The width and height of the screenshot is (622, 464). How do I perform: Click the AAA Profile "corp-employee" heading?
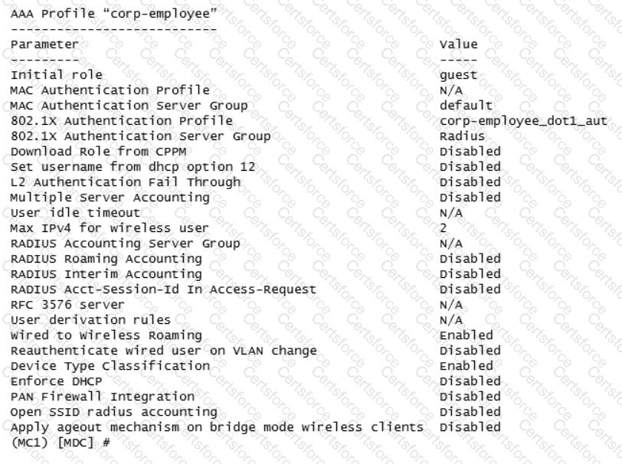tap(114, 14)
